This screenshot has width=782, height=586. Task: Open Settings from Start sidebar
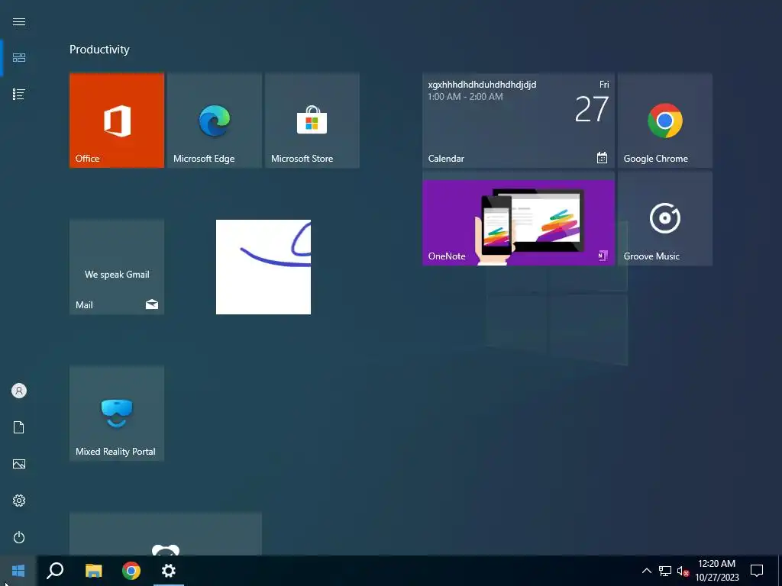click(19, 501)
